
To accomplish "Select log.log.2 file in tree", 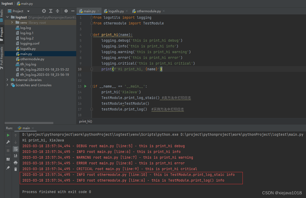I will coord(27,38).
